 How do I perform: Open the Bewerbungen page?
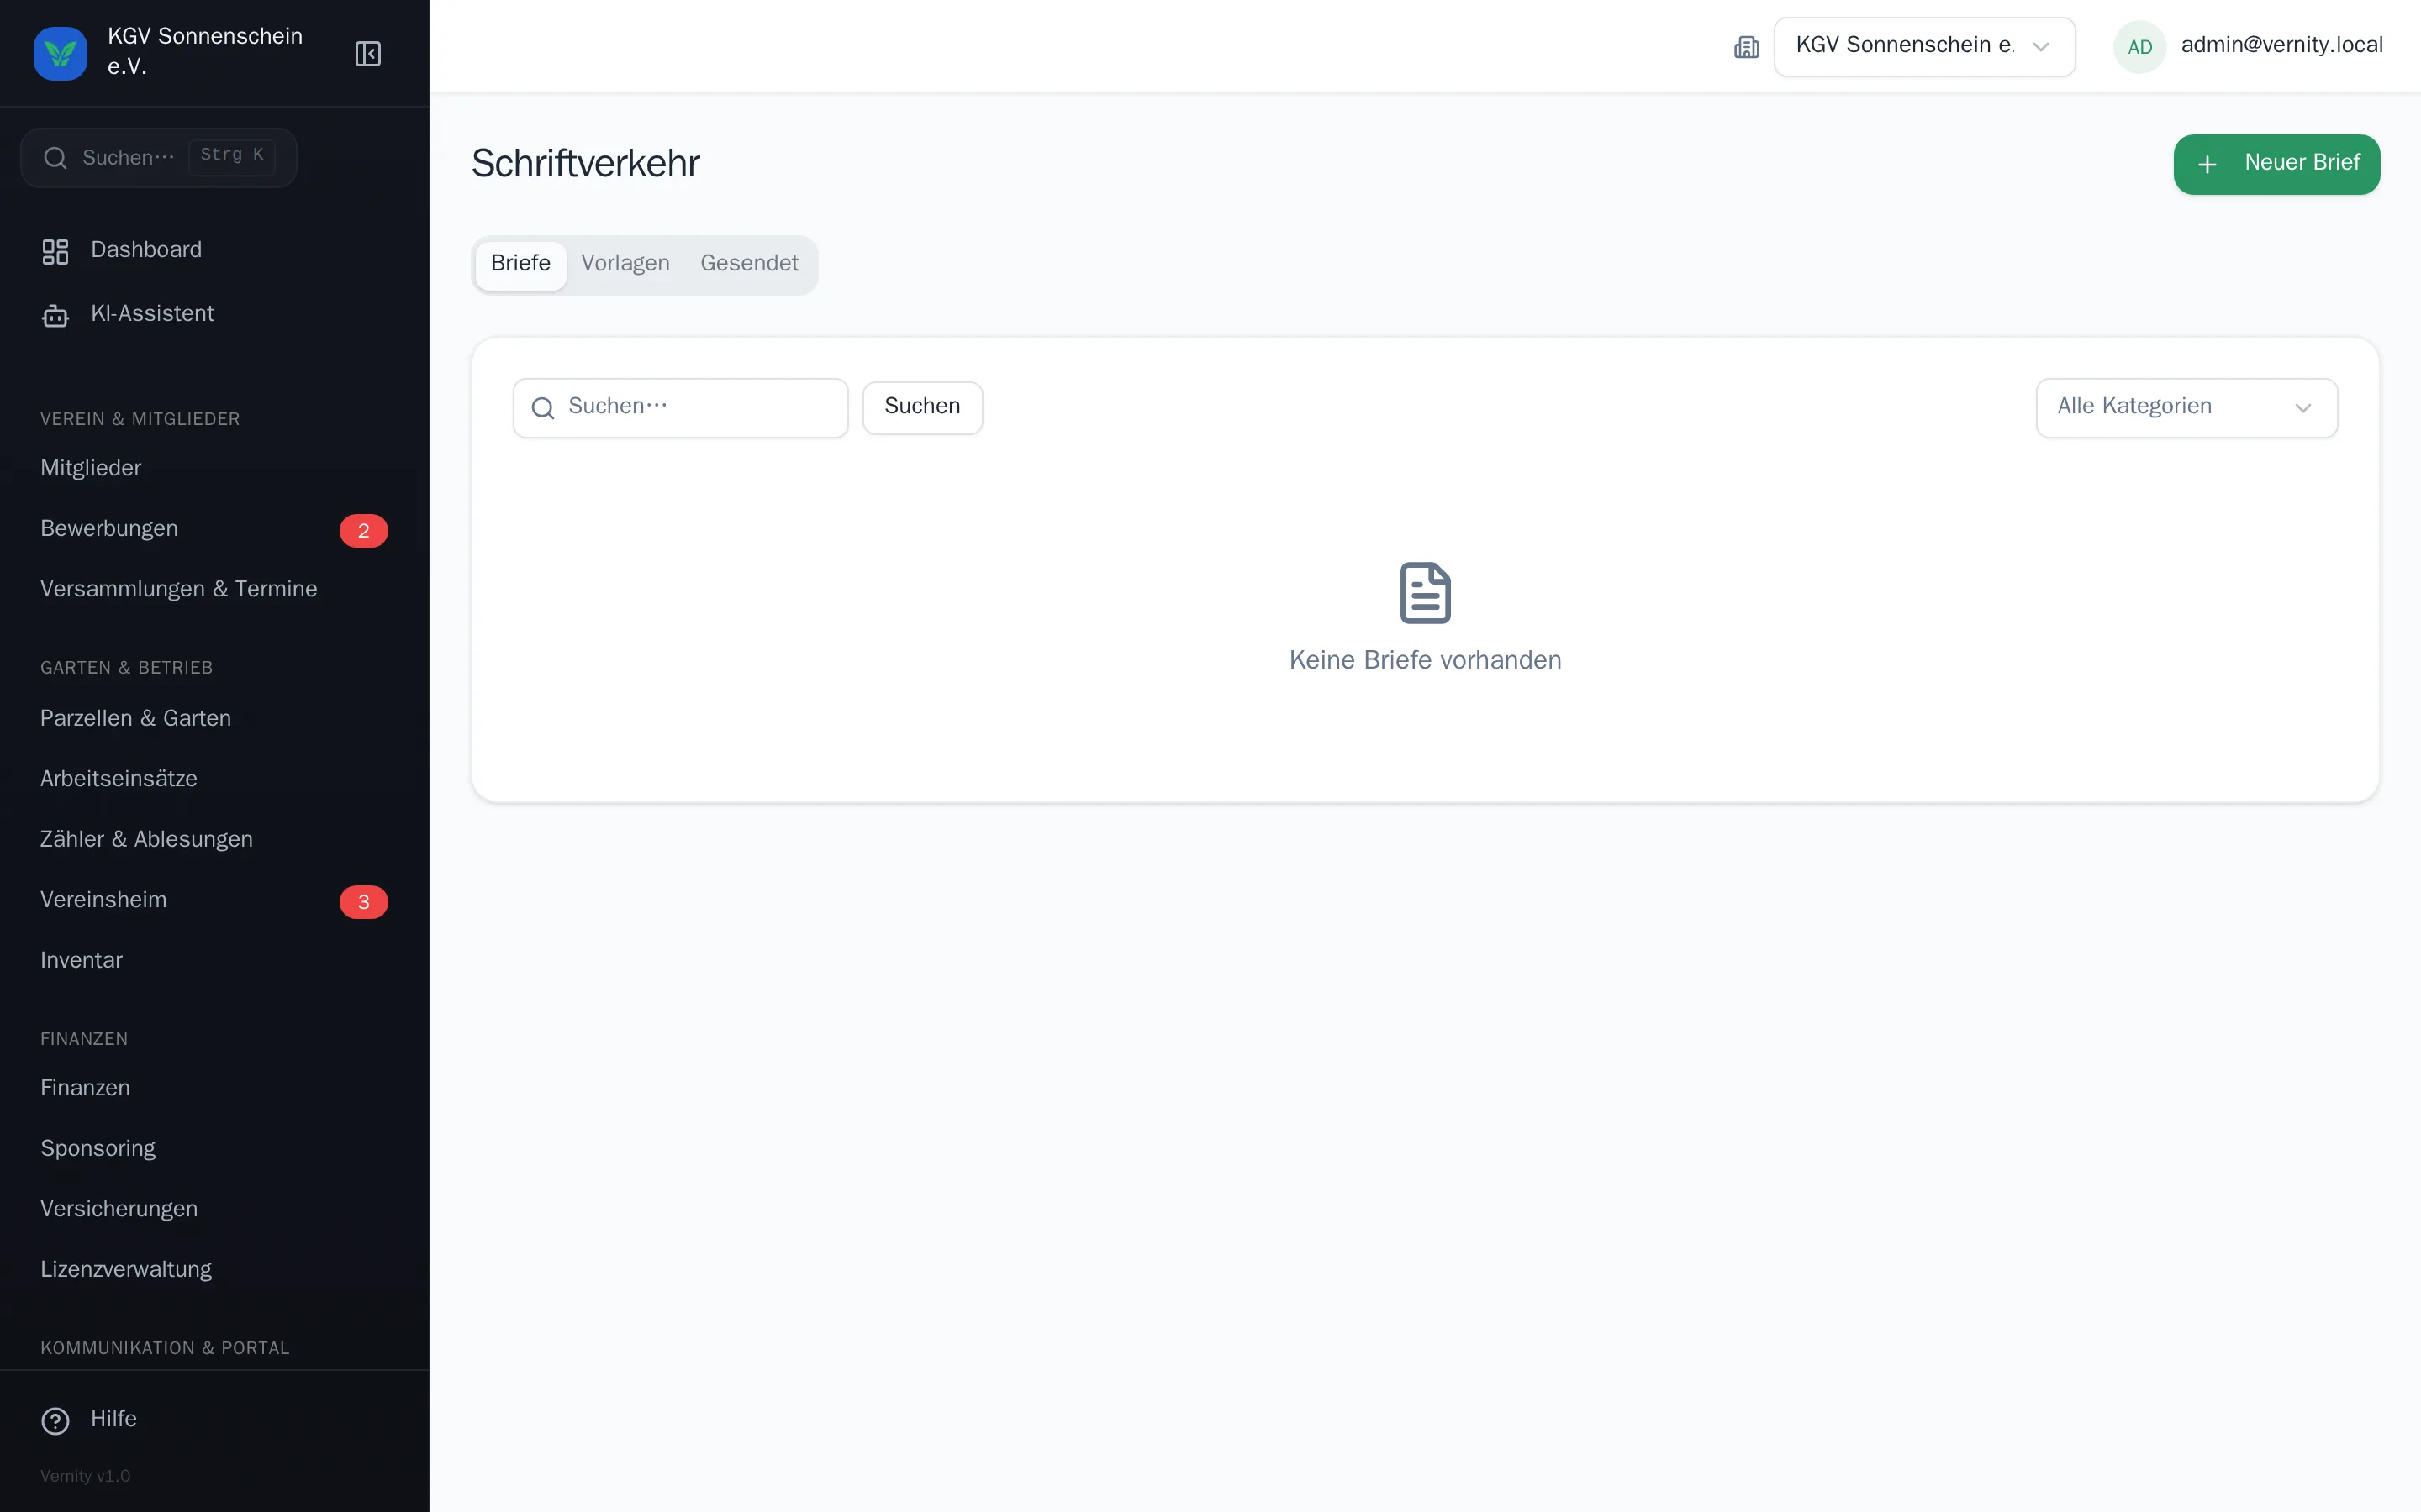(x=215, y=529)
